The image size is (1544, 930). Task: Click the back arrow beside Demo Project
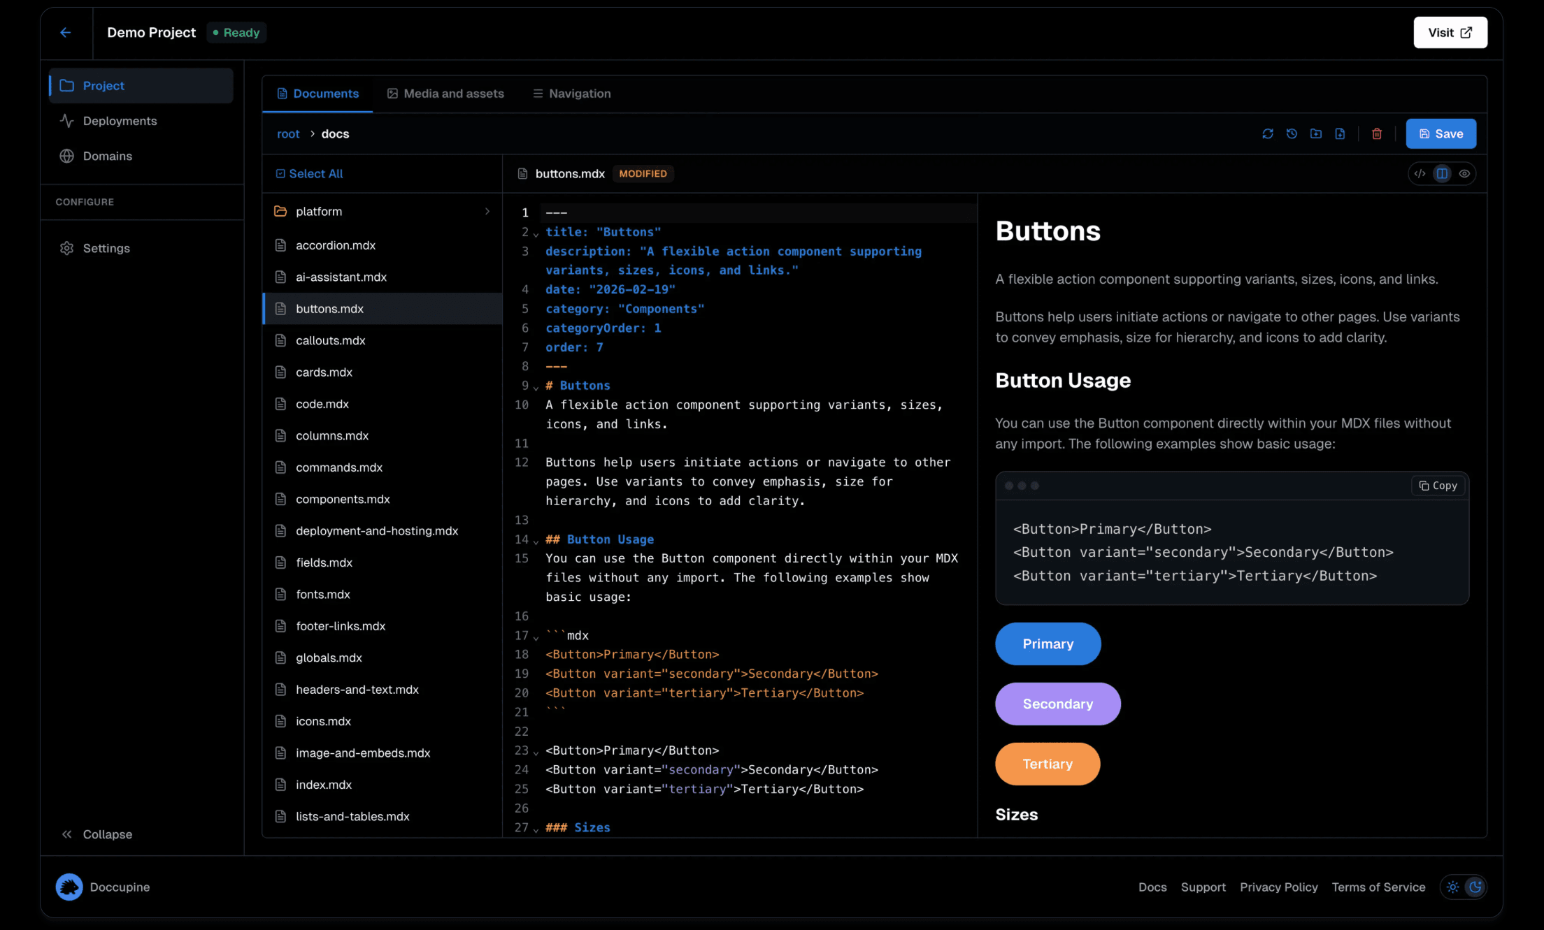pyautogui.click(x=66, y=32)
